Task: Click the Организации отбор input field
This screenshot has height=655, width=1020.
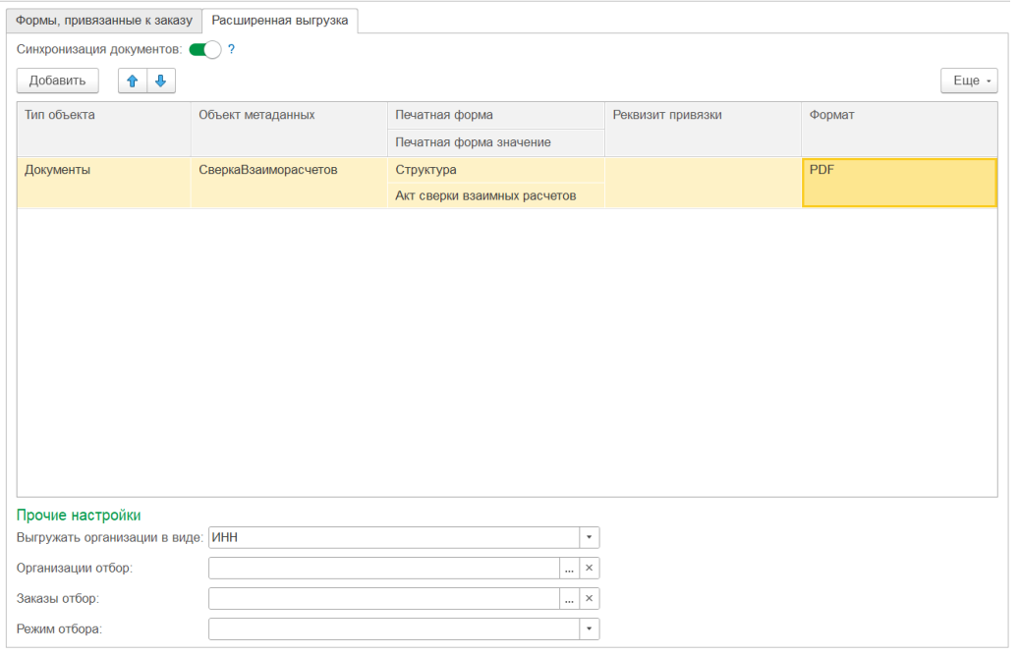Action: (384, 568)
